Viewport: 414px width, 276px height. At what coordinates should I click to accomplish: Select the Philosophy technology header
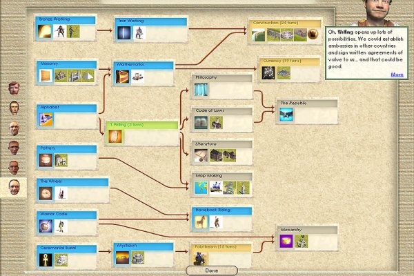[x=222, y=78]
